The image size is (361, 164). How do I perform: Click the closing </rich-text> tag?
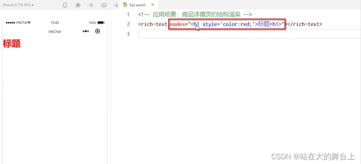point(304,24)
